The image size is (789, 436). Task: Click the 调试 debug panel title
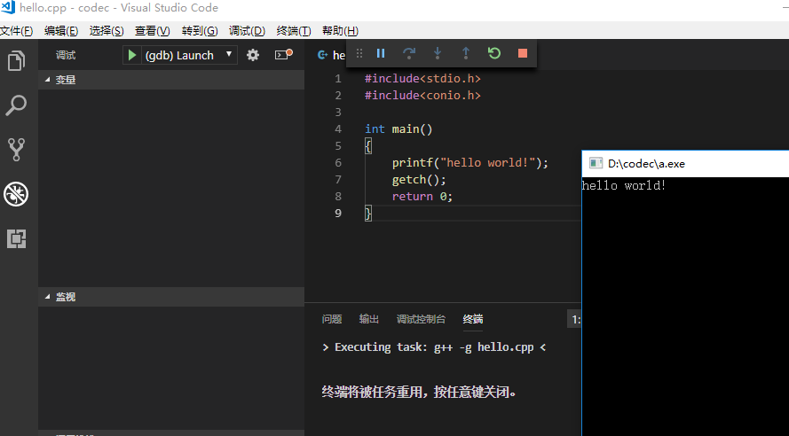click(x=66, y=55)
